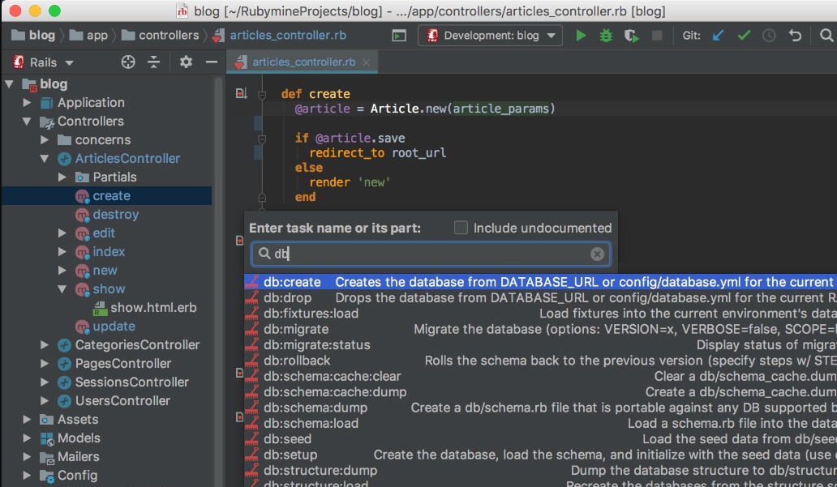
Task: Start debugging with the bug icon
Action: tap(605, 36)
